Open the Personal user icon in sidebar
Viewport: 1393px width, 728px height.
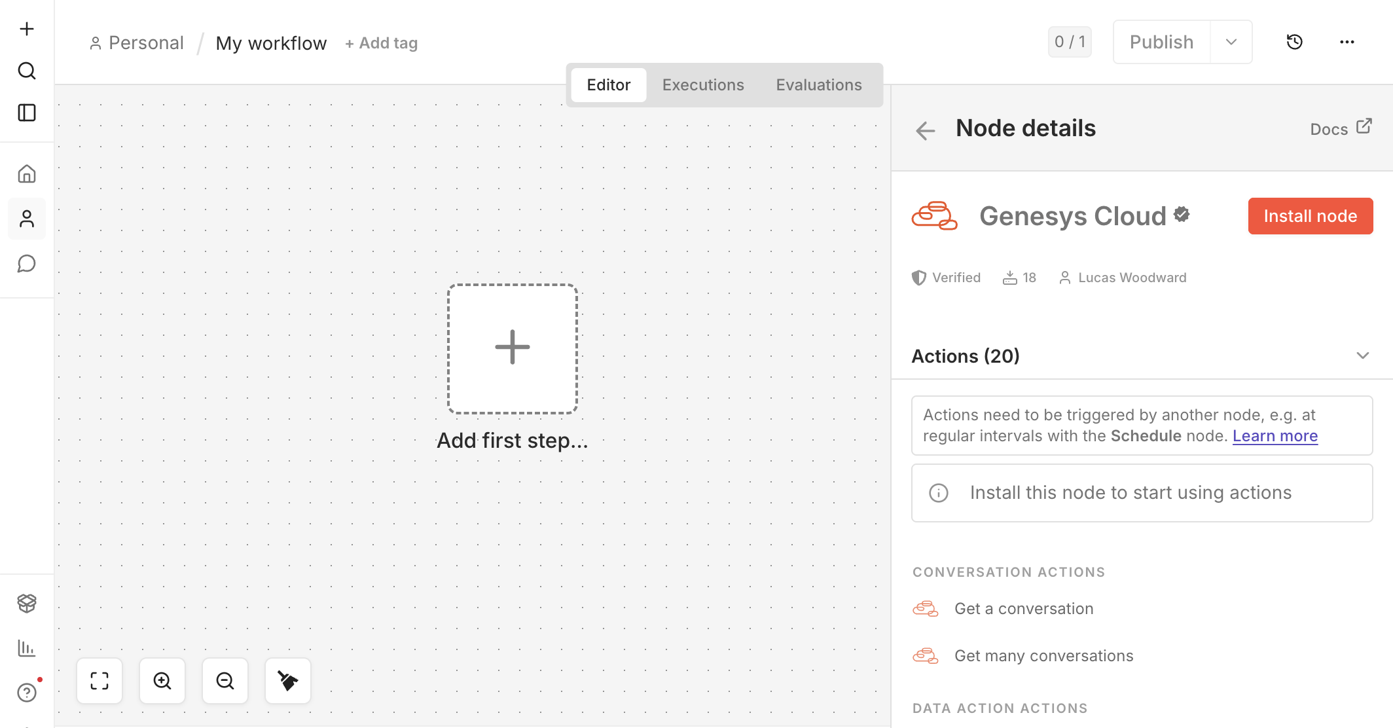[27, 219]
